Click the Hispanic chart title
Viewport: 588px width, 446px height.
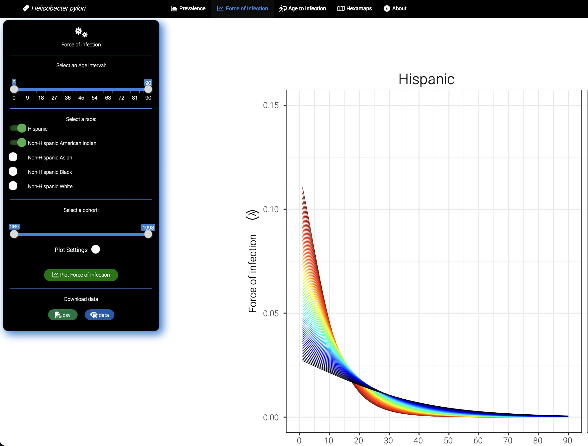[x=427, y=79]
